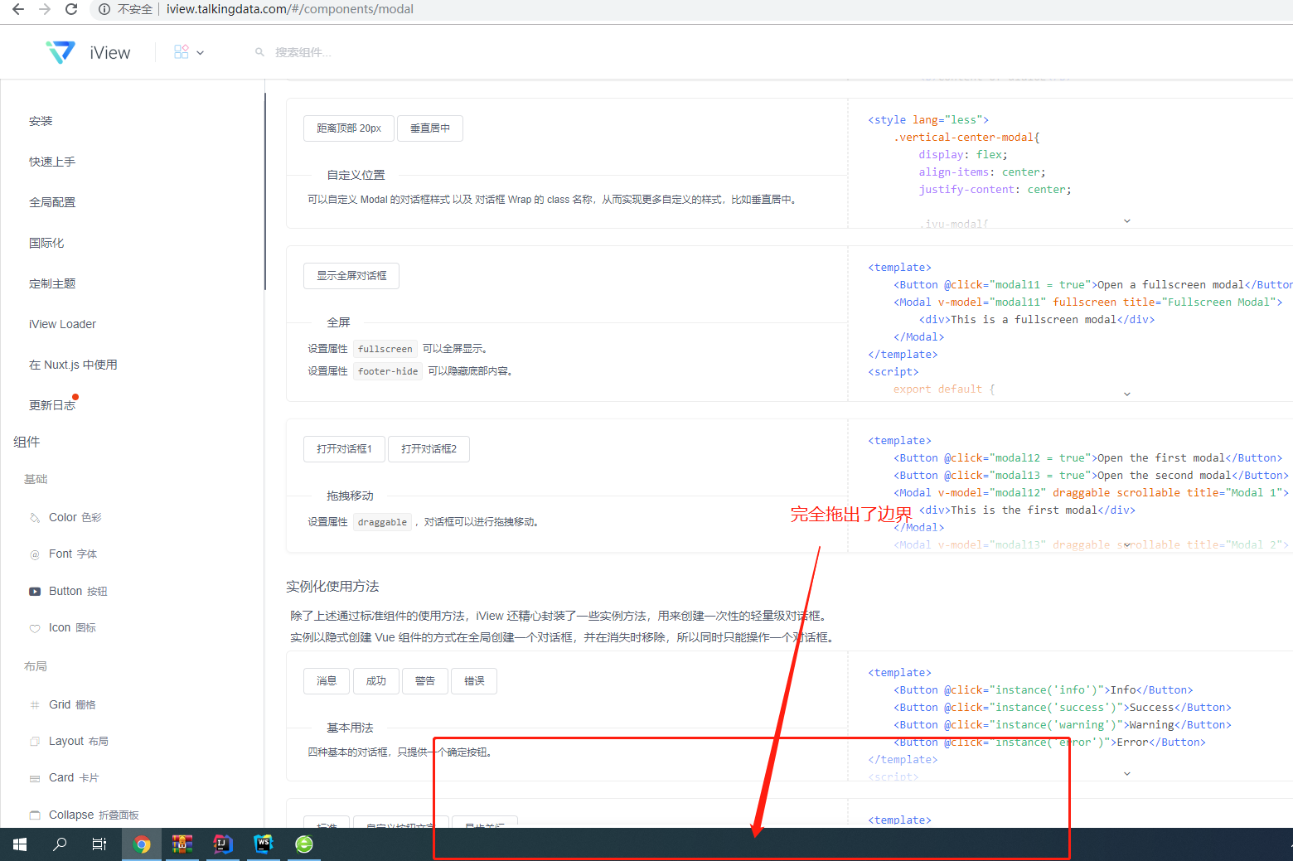Select the Card 卡片 icon in sidebar
The image size is (1293, 861).
(x=34, y=777)
